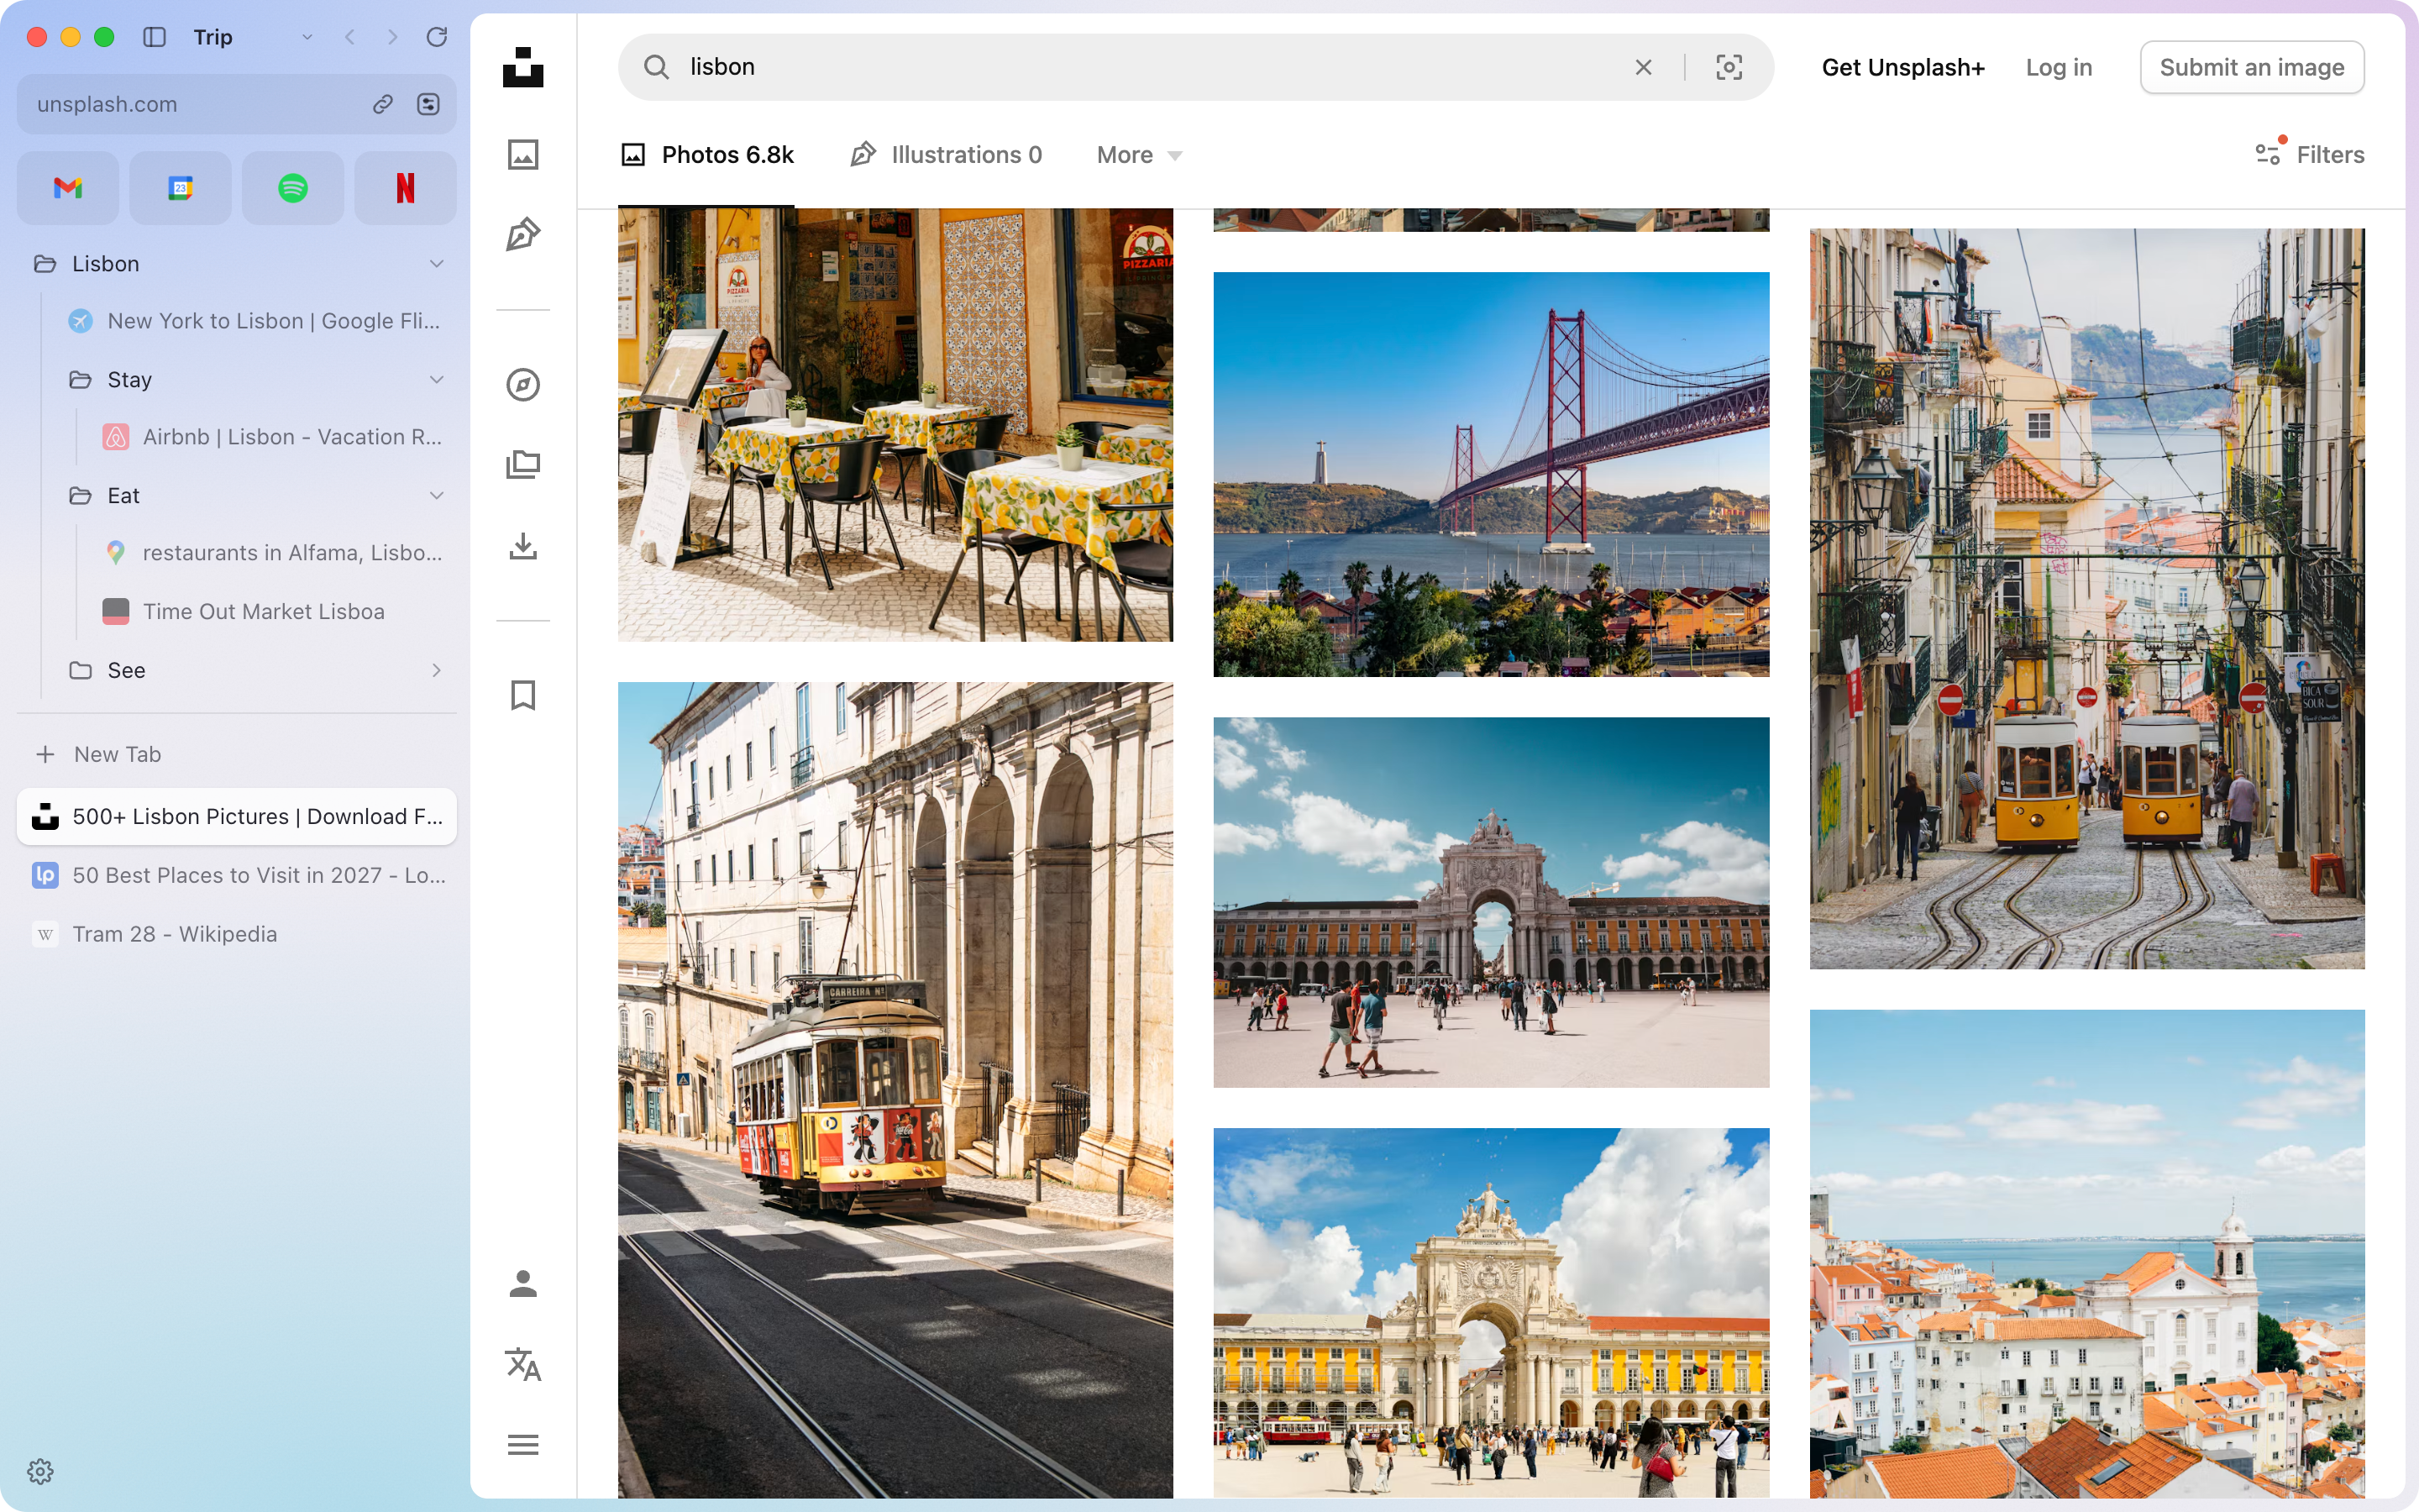Click Submit an image button

2252,67
